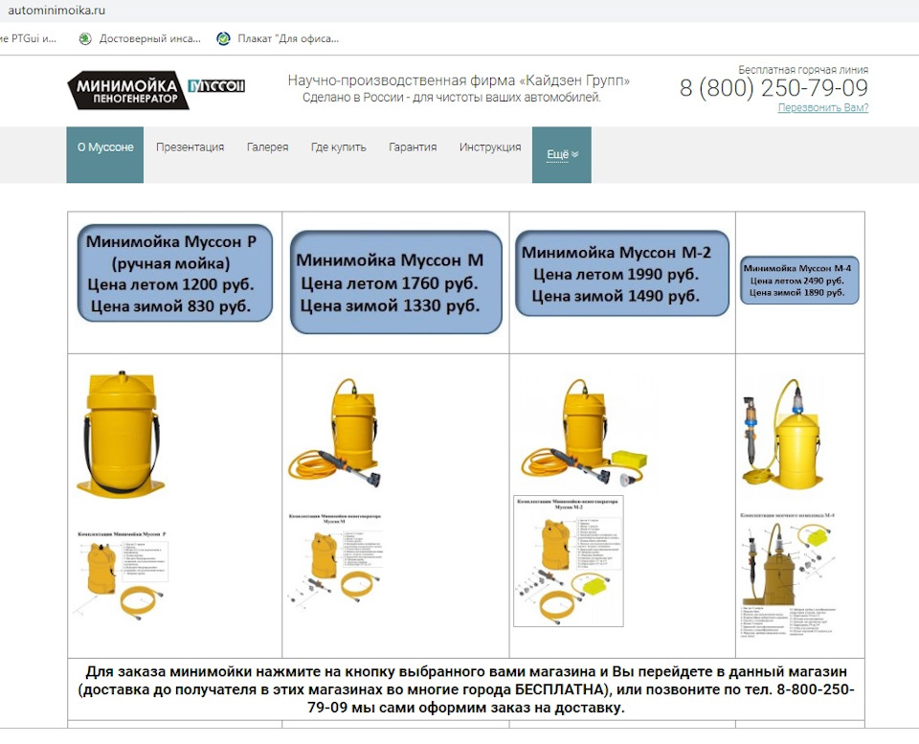Open the Где купить menu item
919x744 pixels.
coord(338,147)
